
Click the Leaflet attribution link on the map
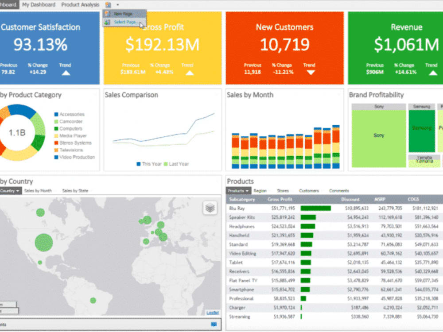pos(213,313)
